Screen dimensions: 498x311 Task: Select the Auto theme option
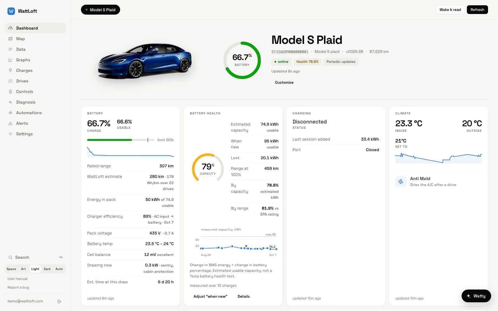[x=59, y=269]
